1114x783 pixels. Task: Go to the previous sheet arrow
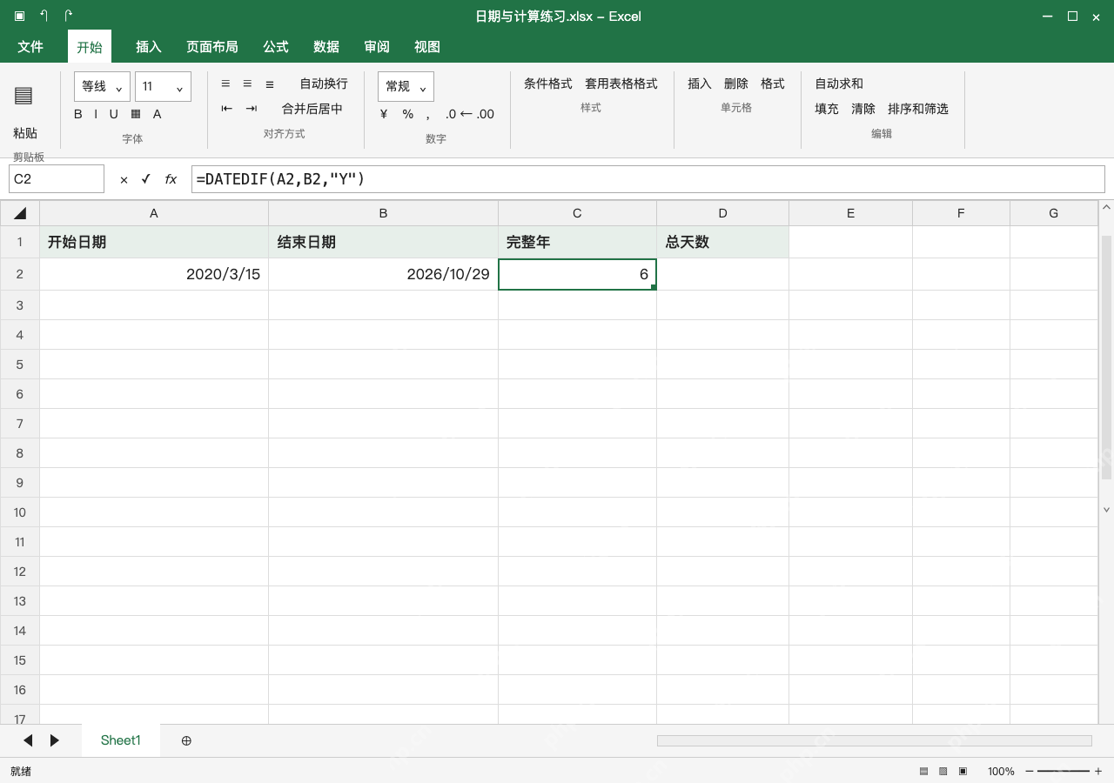28,740
